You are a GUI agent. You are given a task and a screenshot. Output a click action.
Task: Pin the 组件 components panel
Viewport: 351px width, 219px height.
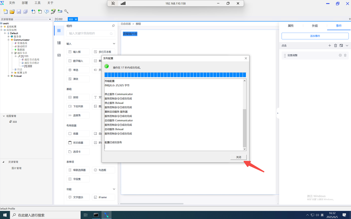113,26
